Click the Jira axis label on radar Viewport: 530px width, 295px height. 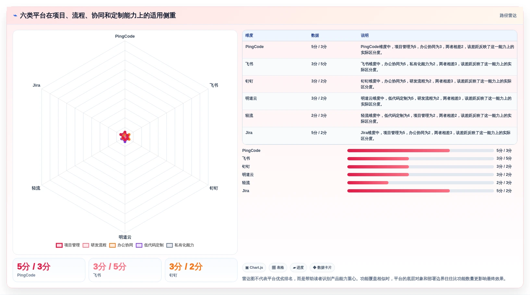(36, 85)
